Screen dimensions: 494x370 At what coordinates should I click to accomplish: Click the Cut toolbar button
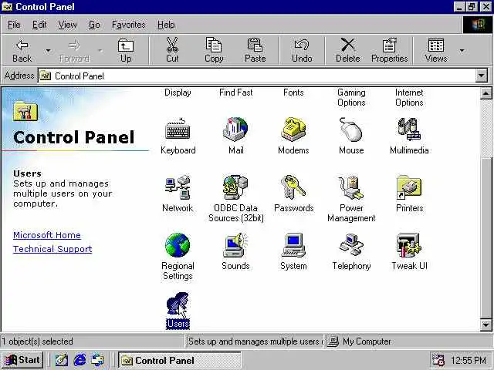172,51
